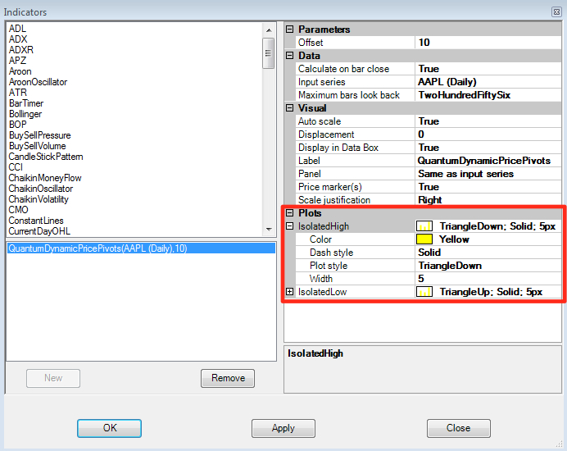Edit the Displacement value 0
Image resolution: width=567 pixels, height=451 pixels.
(x=488, y=134)
